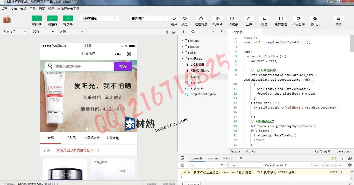Search files with magnifier icon
Screen dimensions: 354x185
pos(193,32)
